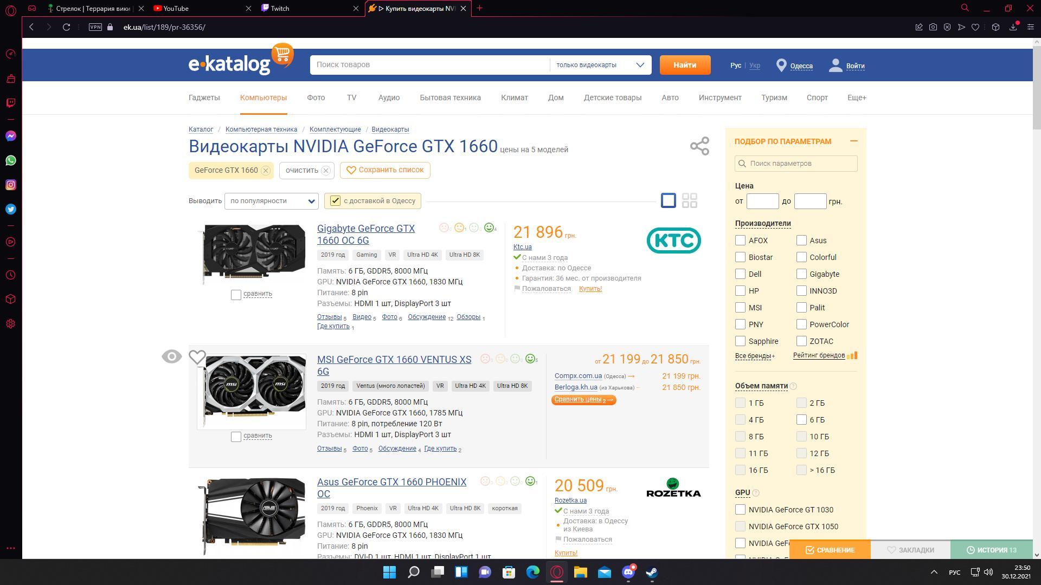Viewport: 1041px width, 585px height.
Task: Open the 'только видеокарты' search scope dropdown
Action: coord(600,65)
